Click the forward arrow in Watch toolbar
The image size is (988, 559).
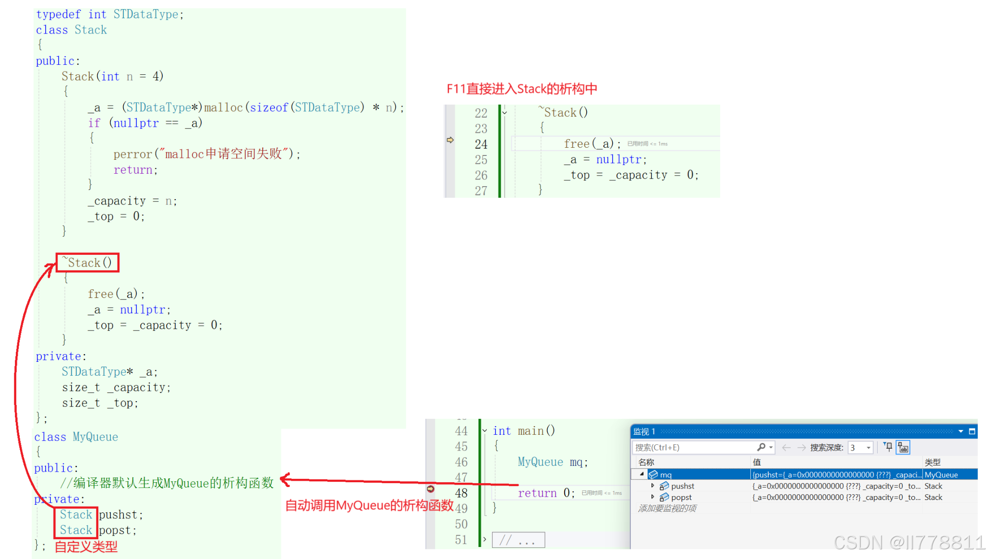coord(801,447)
